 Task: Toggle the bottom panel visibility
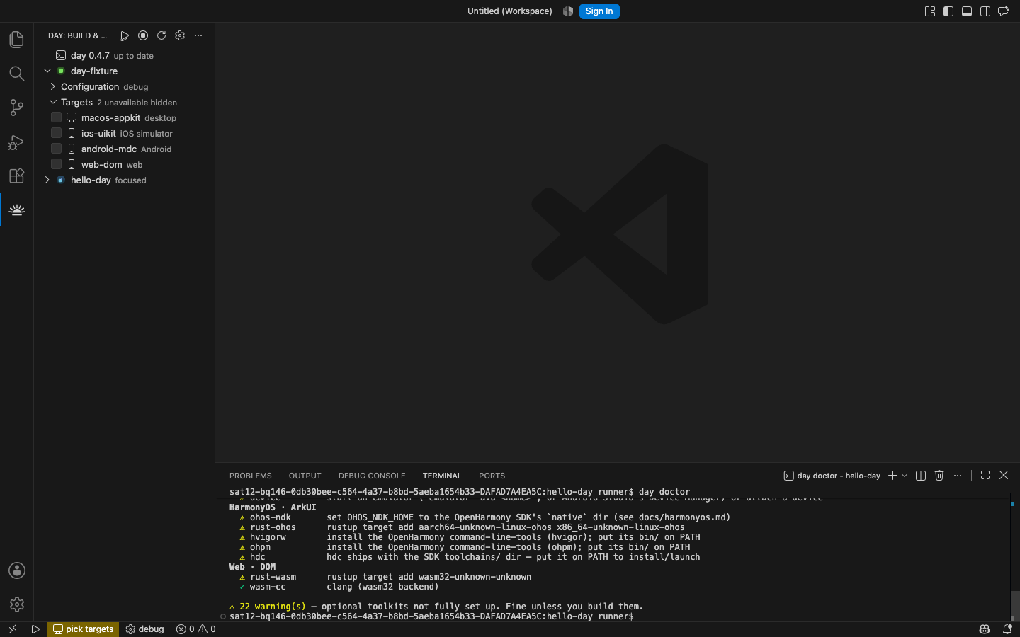tap(967, 11)
